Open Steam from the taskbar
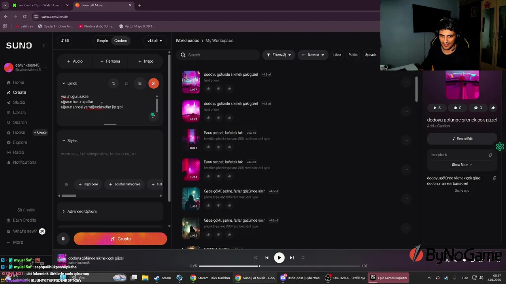 coord(162,278)
